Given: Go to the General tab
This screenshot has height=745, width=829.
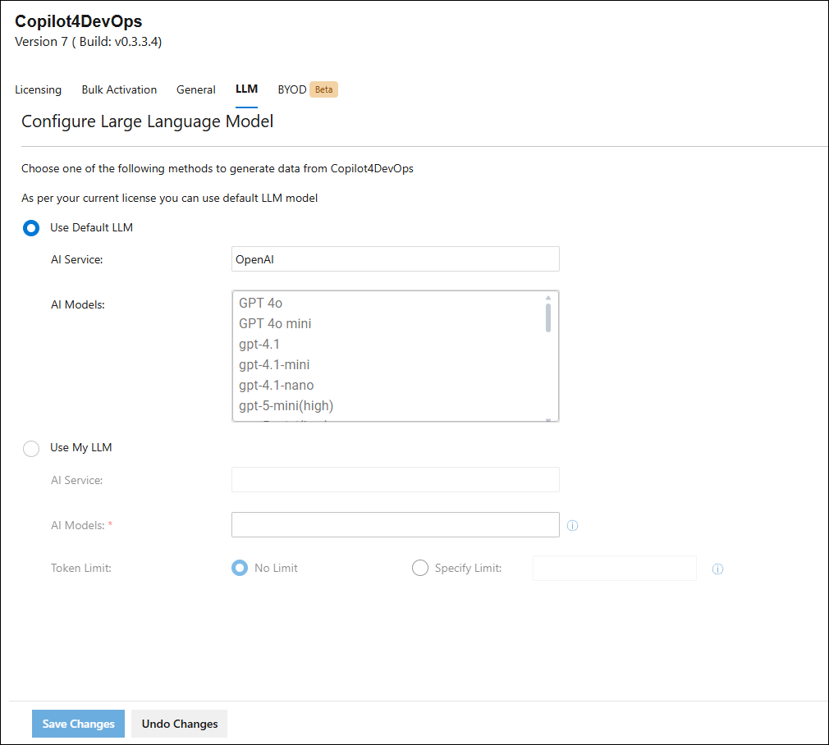Looking at the screenshot, I should point(196,89).
